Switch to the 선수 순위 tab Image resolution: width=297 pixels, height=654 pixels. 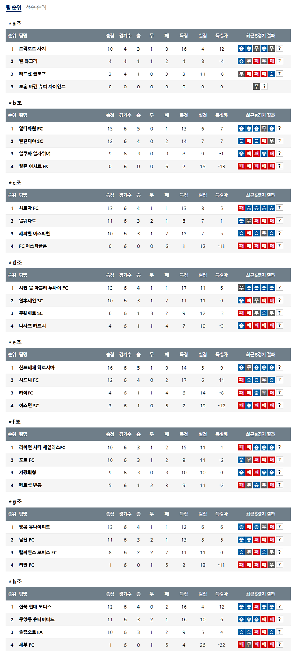[x=36, y=7]
